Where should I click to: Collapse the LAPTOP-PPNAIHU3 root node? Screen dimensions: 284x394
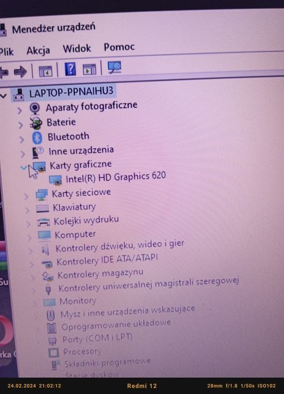coord(3,96)
